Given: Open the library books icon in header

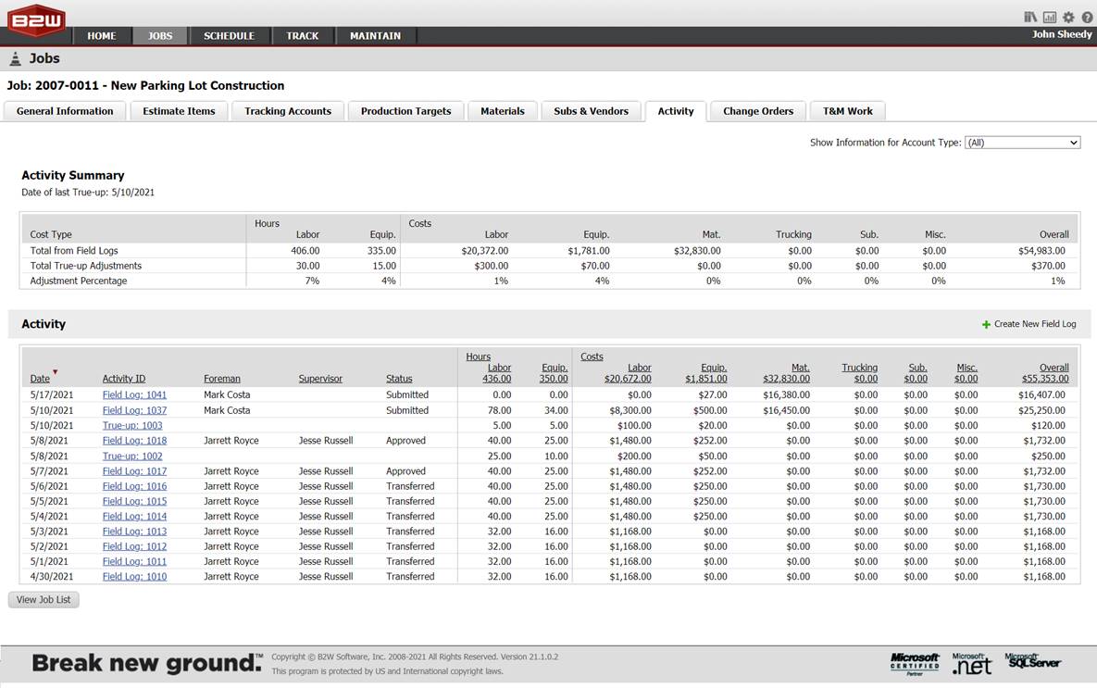Looking at the screenshot, I should [x=1030, y=17].
